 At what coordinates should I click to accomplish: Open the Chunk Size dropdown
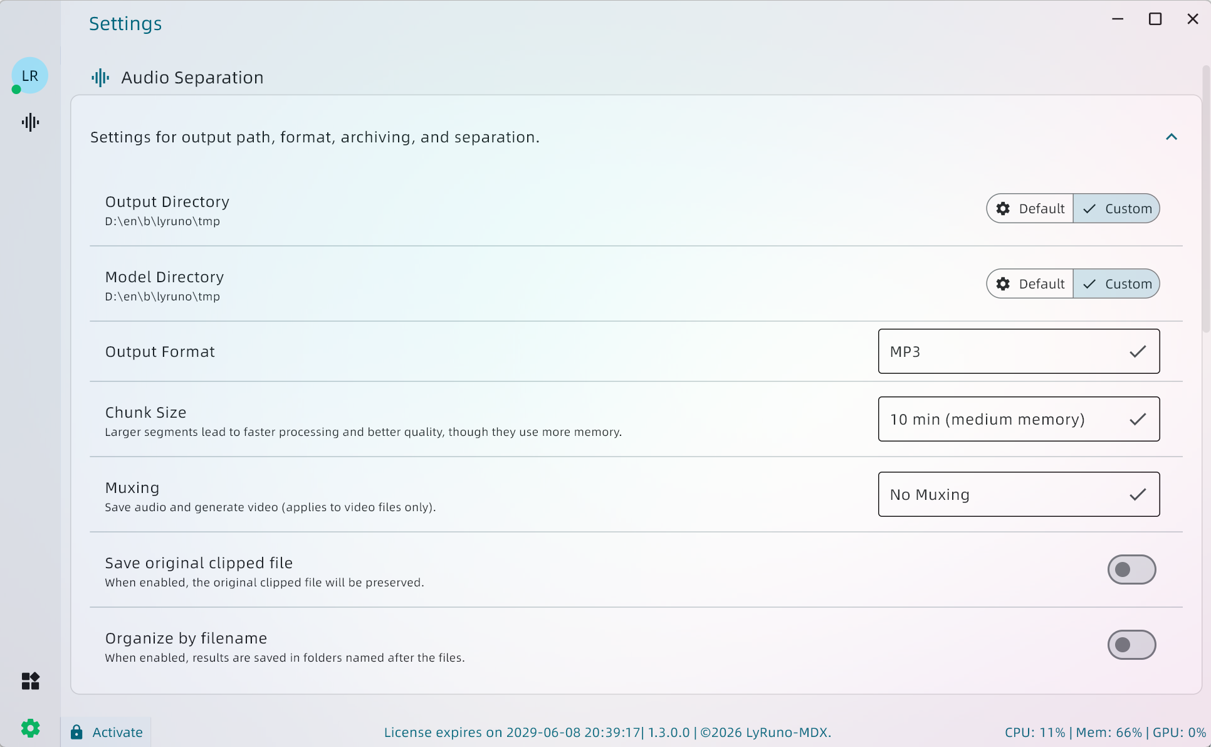(1019, 419)
